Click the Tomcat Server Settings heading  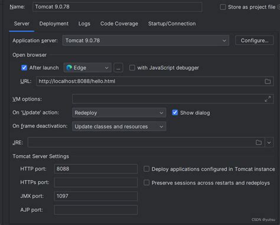pyautogui.click(x=41, y=156)
